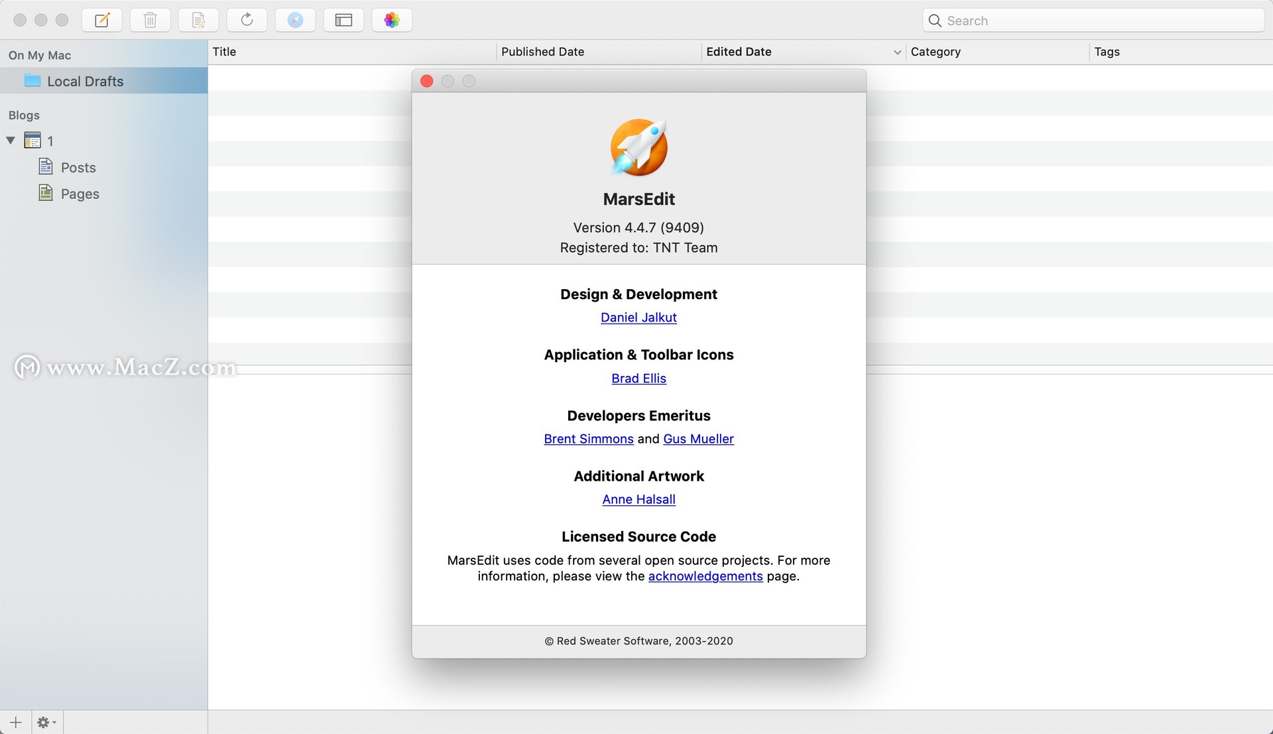Click the trash delete icon in toolbar
The width and height of the screenshot is (1273, 734).
pyautogui.click(x=150, y=20)
